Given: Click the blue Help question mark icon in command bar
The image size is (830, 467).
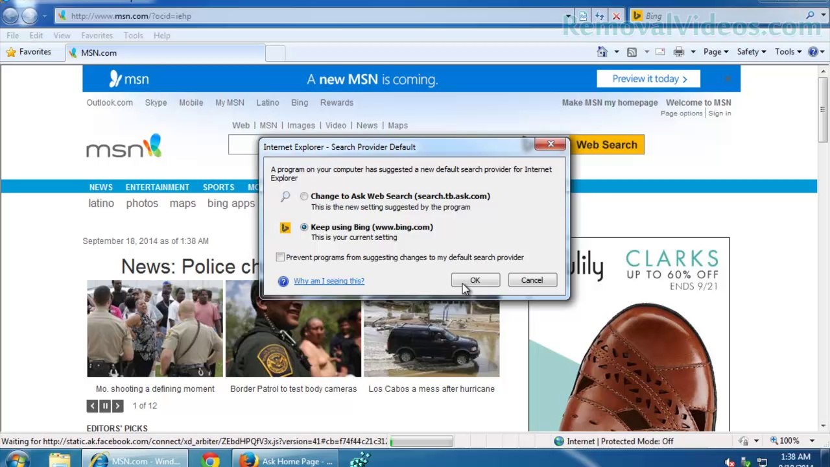Looking at the screenshot, I should click(x=813, y=52).
